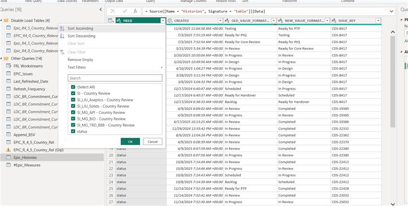
Task: Click the table icon at grid corner
Action: [x=111, y=21]
